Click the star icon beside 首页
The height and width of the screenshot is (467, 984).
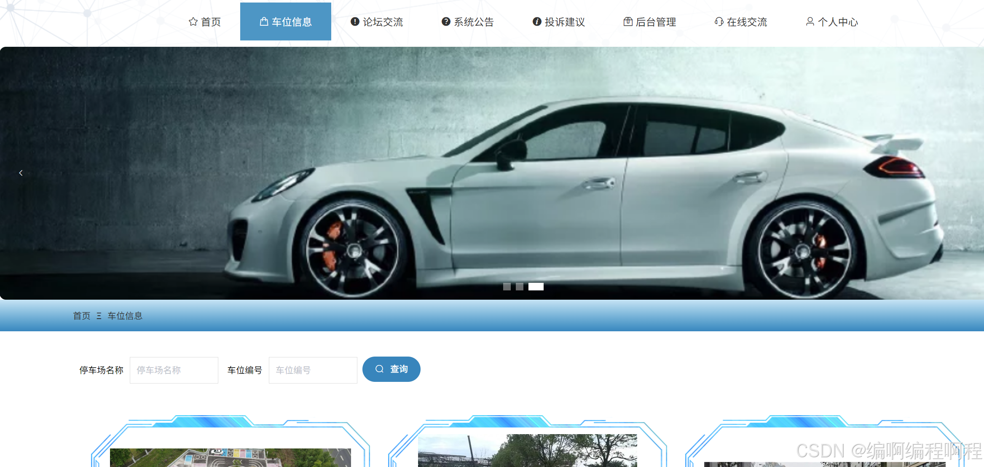click(x=193, y=22)
